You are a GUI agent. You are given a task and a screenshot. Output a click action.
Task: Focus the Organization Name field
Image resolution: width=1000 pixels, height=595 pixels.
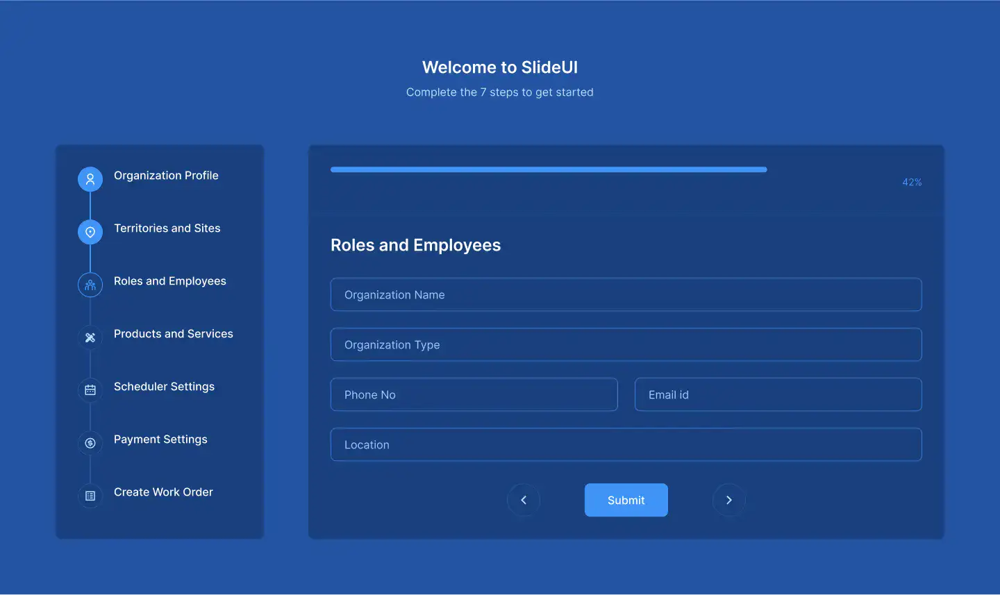click(626, 294)
